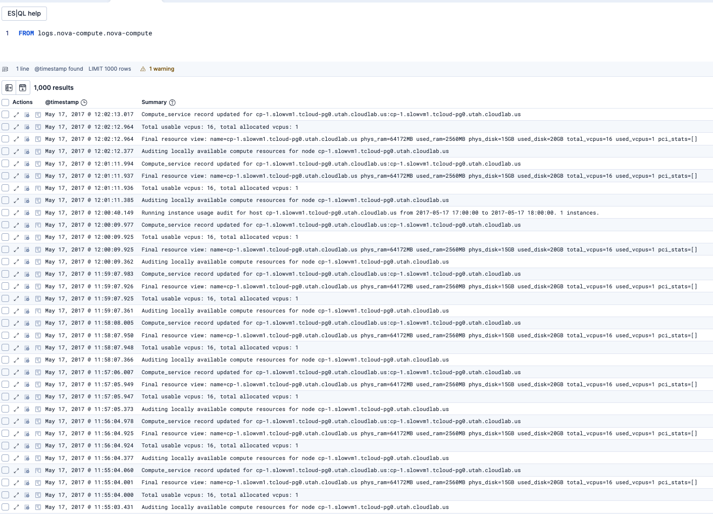
Task: Open the document icon on 12:00:09.977 row
Action: pos(38,225)
